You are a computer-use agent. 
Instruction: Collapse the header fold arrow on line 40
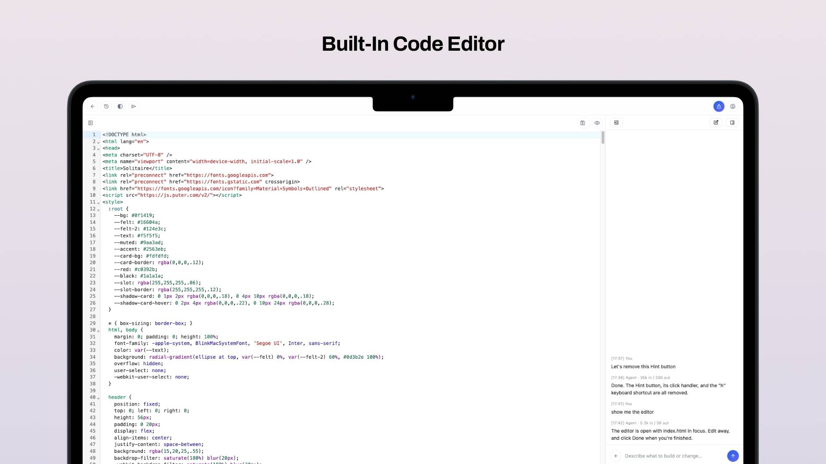(x=99, y=398)
